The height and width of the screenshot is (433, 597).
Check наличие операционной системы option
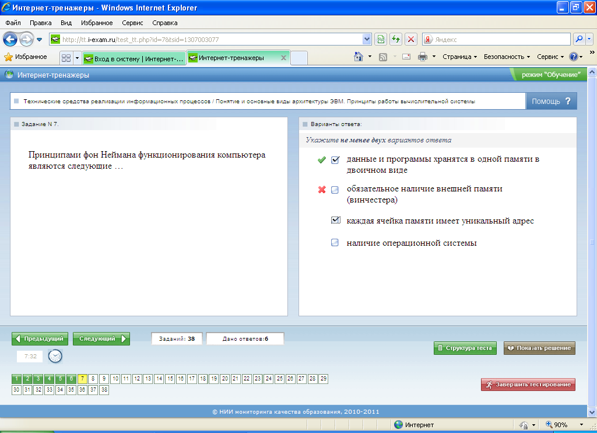335,242
